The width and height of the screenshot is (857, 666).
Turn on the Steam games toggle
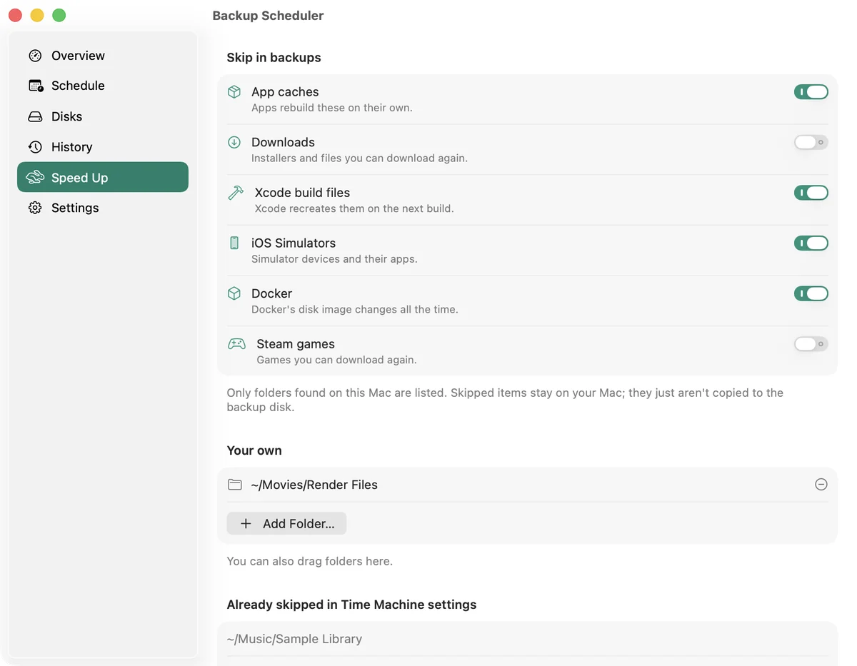pyautogui.click(x=811, y=344)
